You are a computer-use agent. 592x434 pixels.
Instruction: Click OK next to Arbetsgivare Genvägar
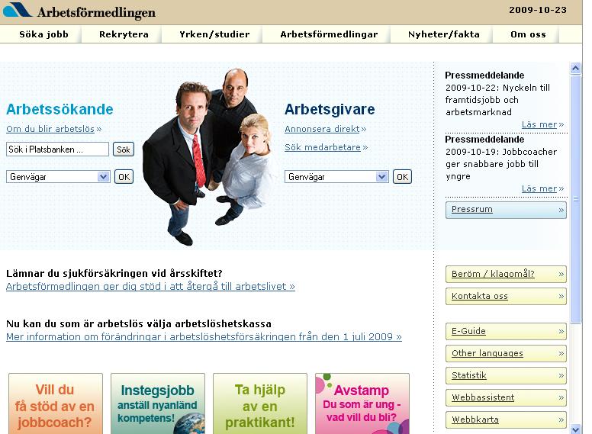coord(403,177)
